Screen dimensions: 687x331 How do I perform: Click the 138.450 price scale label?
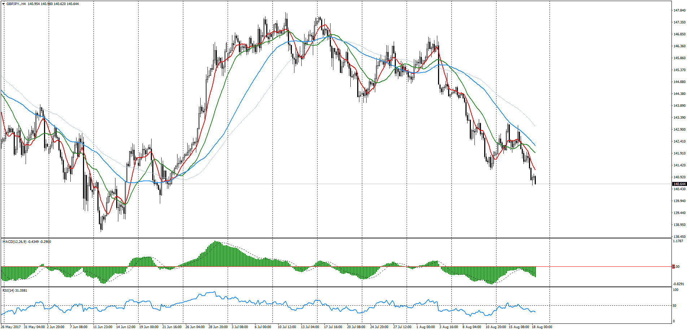(679, 237)
